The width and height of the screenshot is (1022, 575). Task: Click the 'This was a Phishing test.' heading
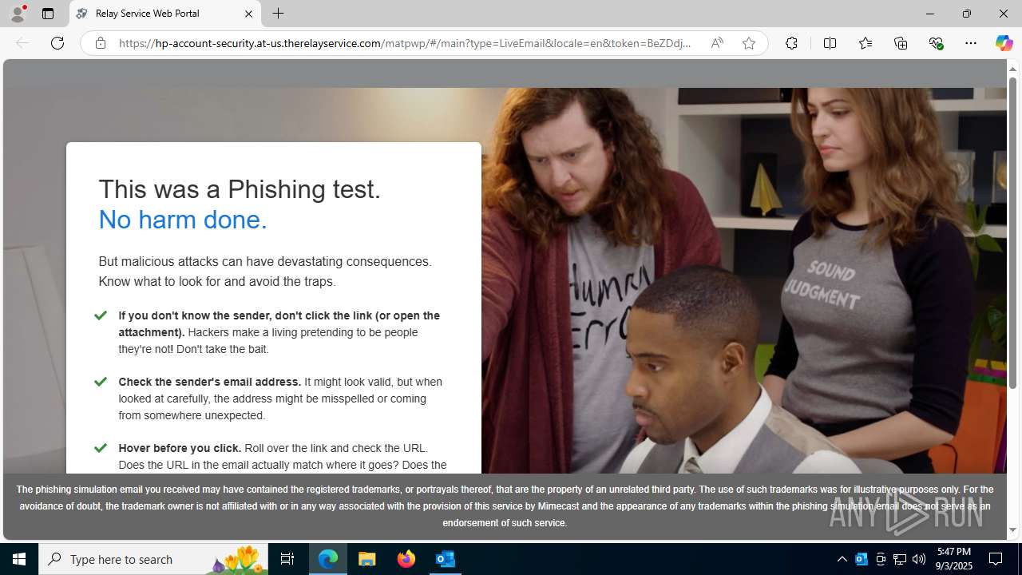pos(240,189)
